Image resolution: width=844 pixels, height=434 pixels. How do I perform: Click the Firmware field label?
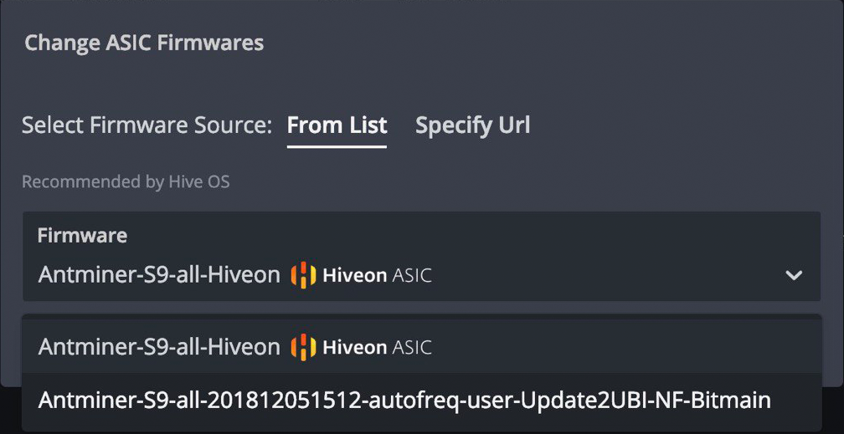tap(82, 236)
